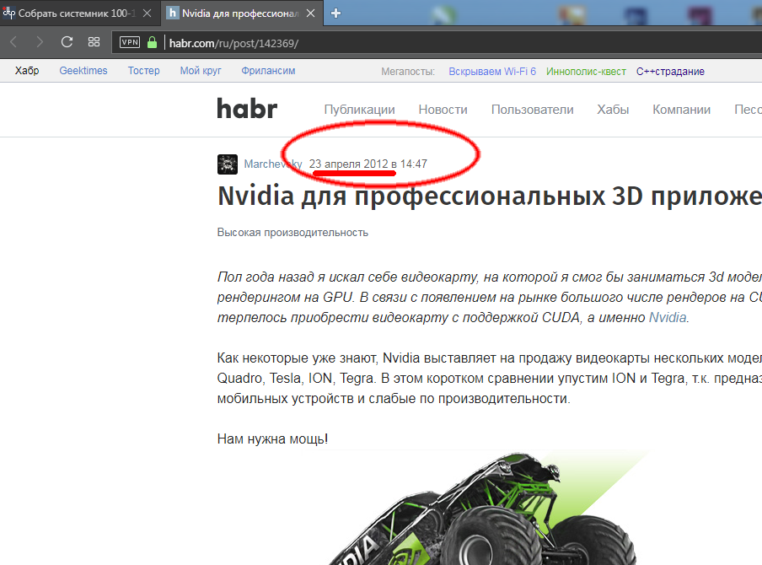
Task: Go to the Новости menu section
Action: 443,110
